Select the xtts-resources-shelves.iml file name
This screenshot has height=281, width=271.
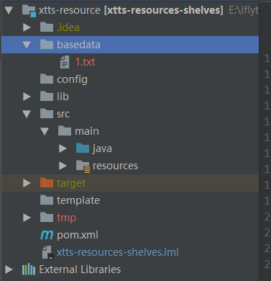118,252
